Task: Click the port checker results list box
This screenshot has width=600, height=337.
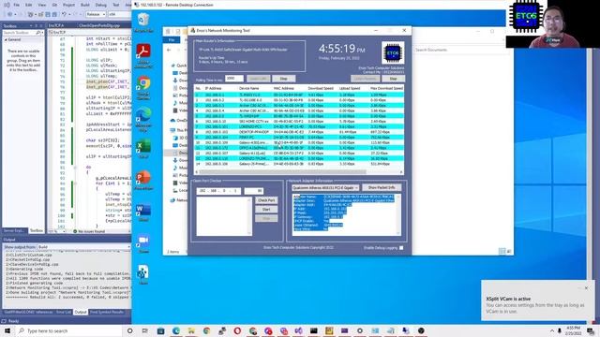Action: point(224,216)
